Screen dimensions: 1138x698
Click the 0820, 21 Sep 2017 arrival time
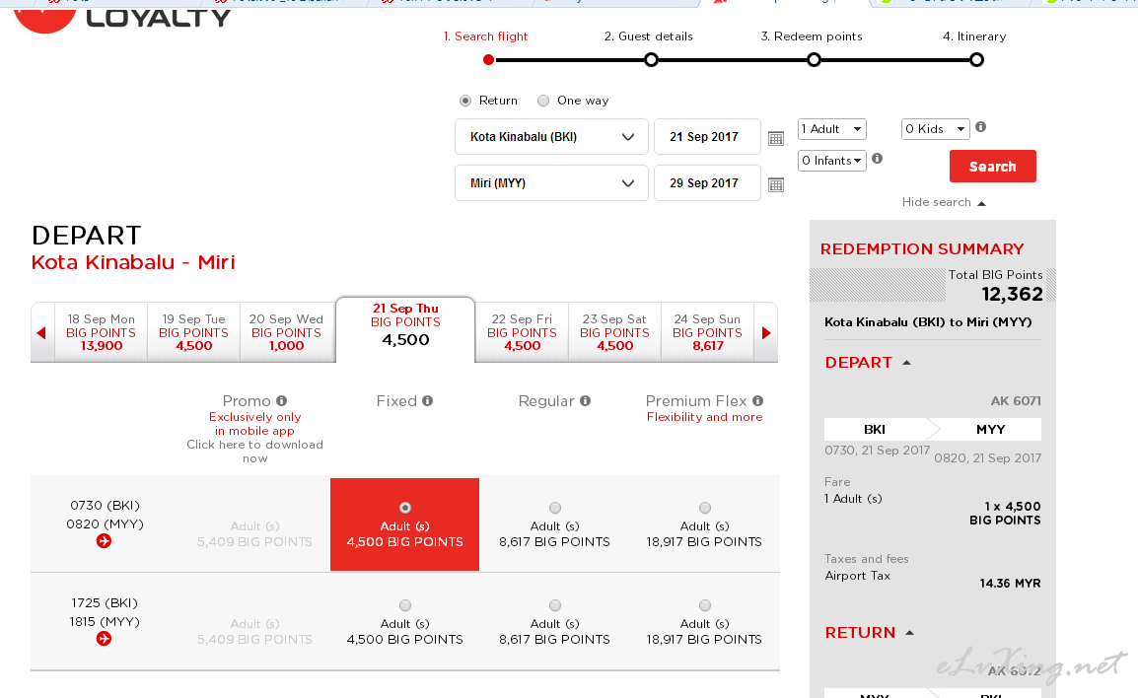(988, 457)
